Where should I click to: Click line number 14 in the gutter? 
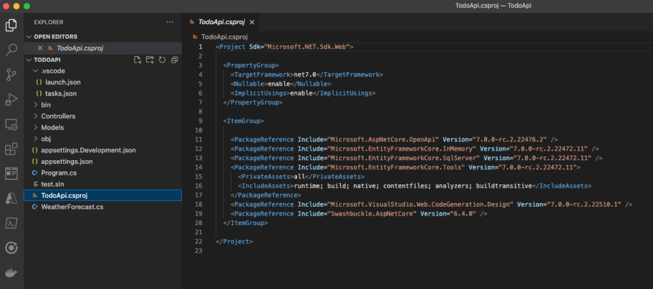(x=199, y=167)
